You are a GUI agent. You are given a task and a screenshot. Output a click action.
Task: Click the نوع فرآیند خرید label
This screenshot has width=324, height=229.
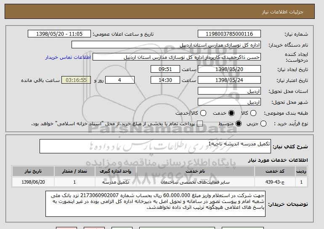[291, 124]
